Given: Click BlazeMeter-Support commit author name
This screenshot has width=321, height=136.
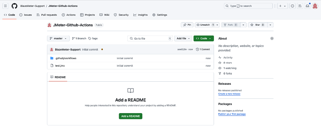Looking at the screenshot, I should 68,50.
